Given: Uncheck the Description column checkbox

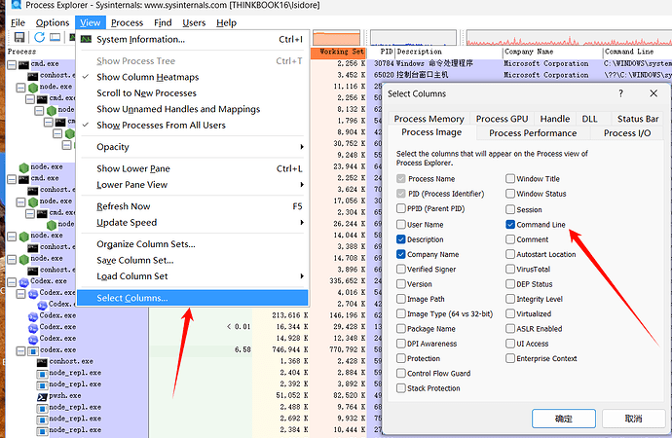Looking at the screenshot, I should 400,239.
